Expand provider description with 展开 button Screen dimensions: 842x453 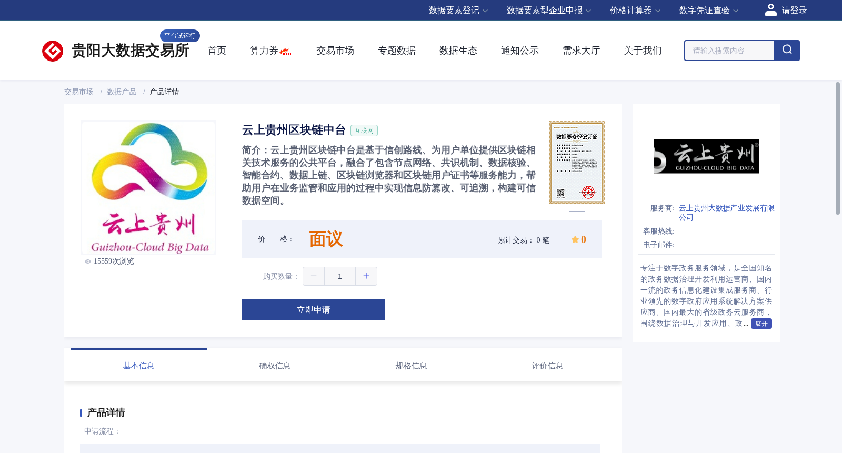coord(761,324)
